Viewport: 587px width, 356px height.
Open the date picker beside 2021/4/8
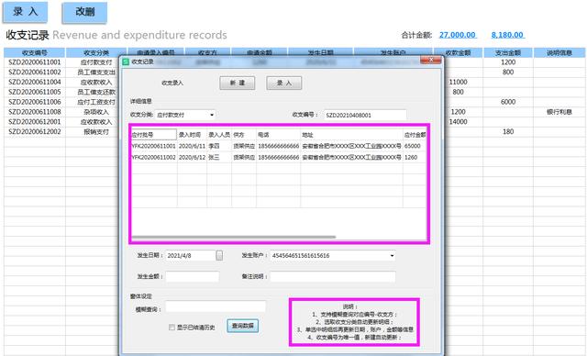219,255
